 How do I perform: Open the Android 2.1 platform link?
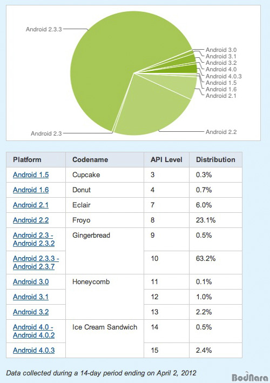(x=31, y=205)
